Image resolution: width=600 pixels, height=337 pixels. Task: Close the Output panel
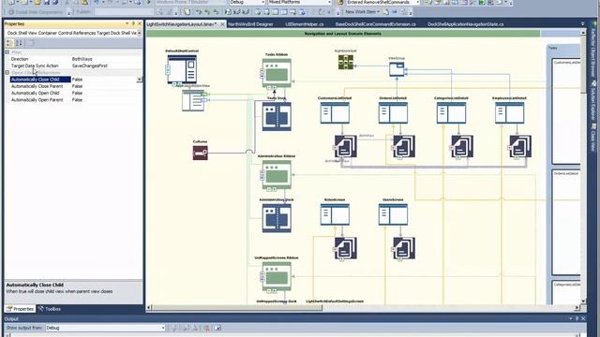point(583,318)
